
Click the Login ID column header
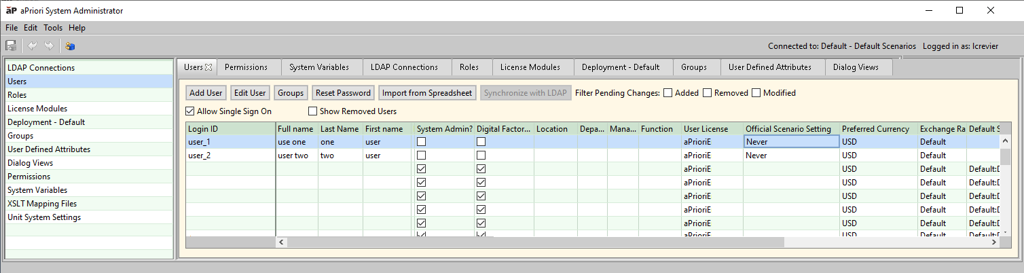[x=231, y=129]
